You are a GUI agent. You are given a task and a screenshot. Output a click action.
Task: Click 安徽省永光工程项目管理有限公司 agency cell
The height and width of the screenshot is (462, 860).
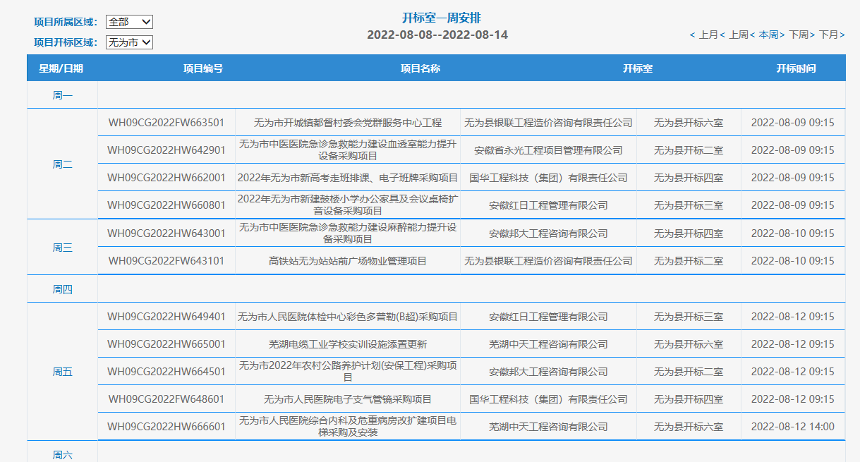click(x=548, y=150)
